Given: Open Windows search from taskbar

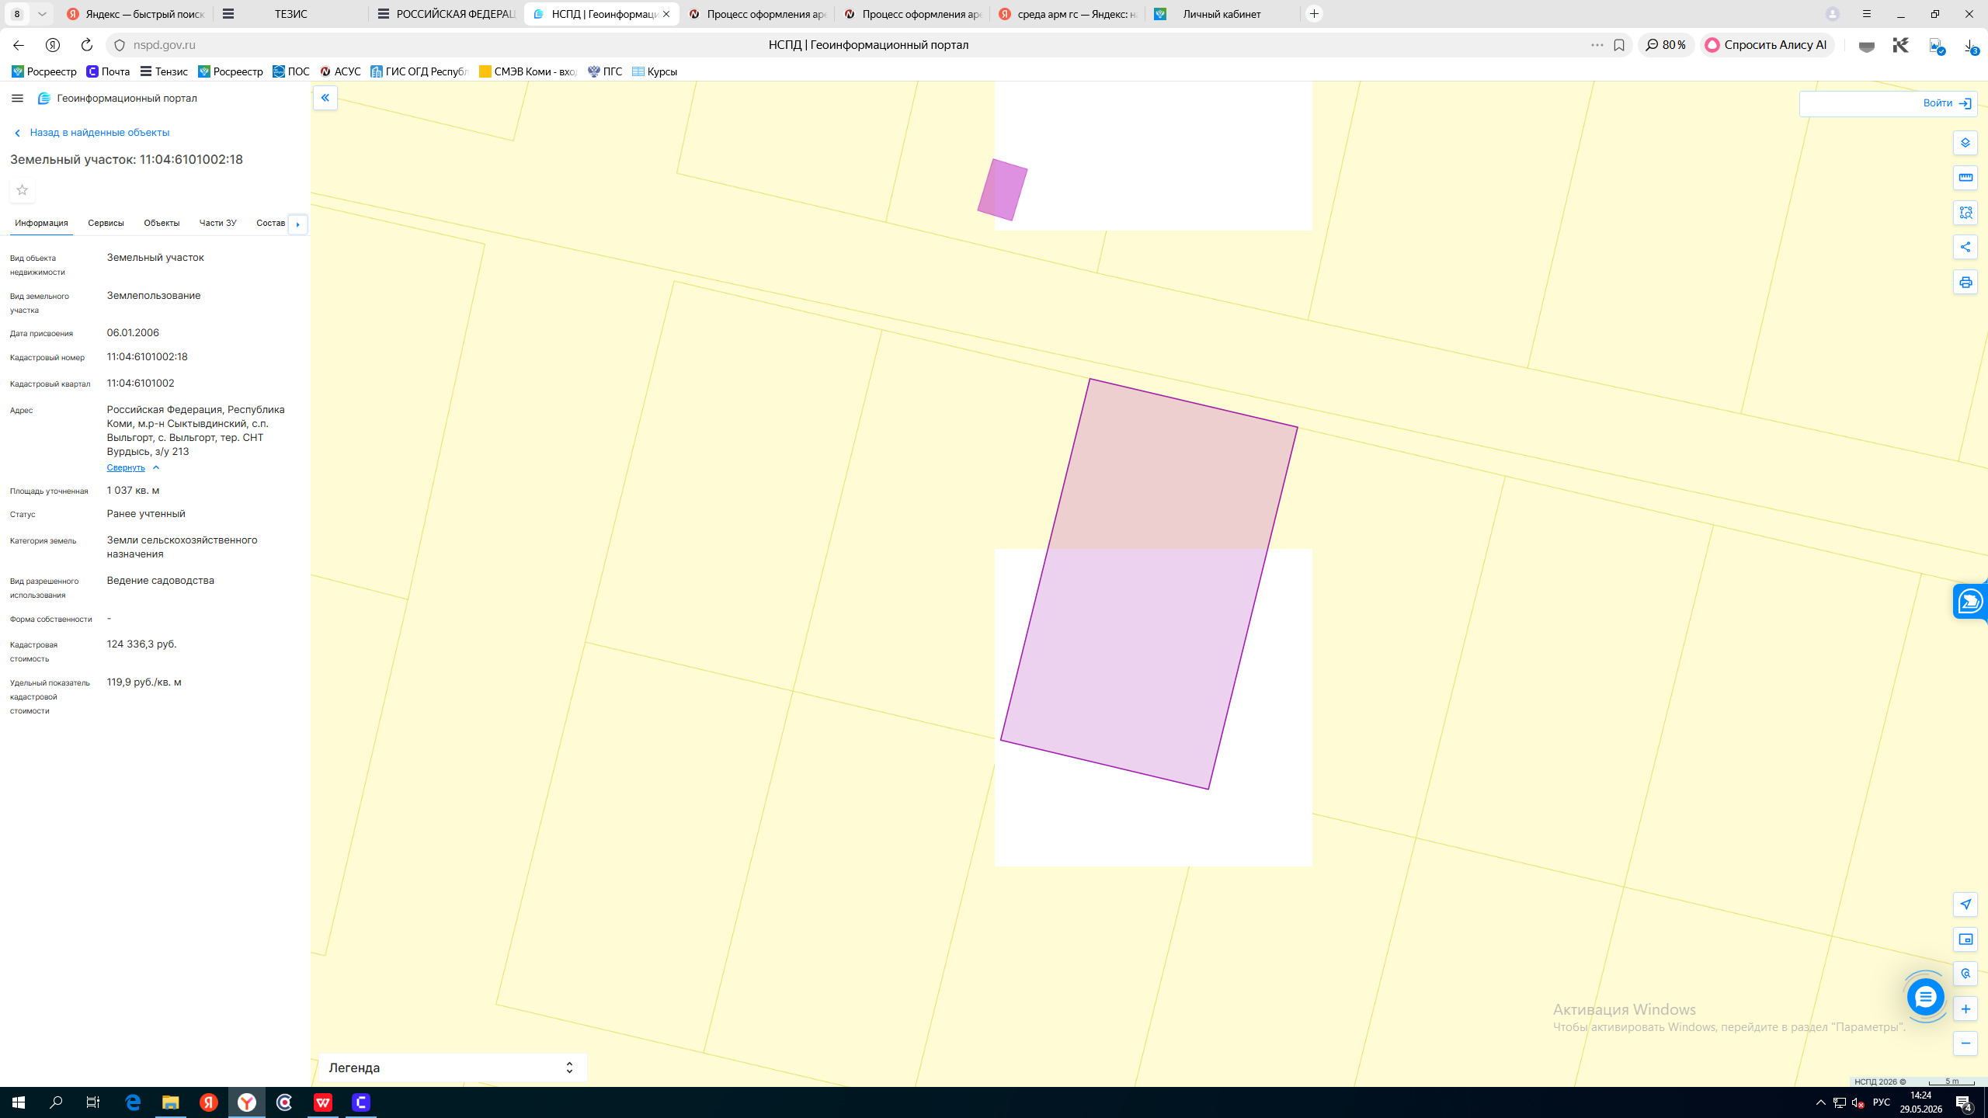Looking at the screenshot, I should [x=56, y=1102].
